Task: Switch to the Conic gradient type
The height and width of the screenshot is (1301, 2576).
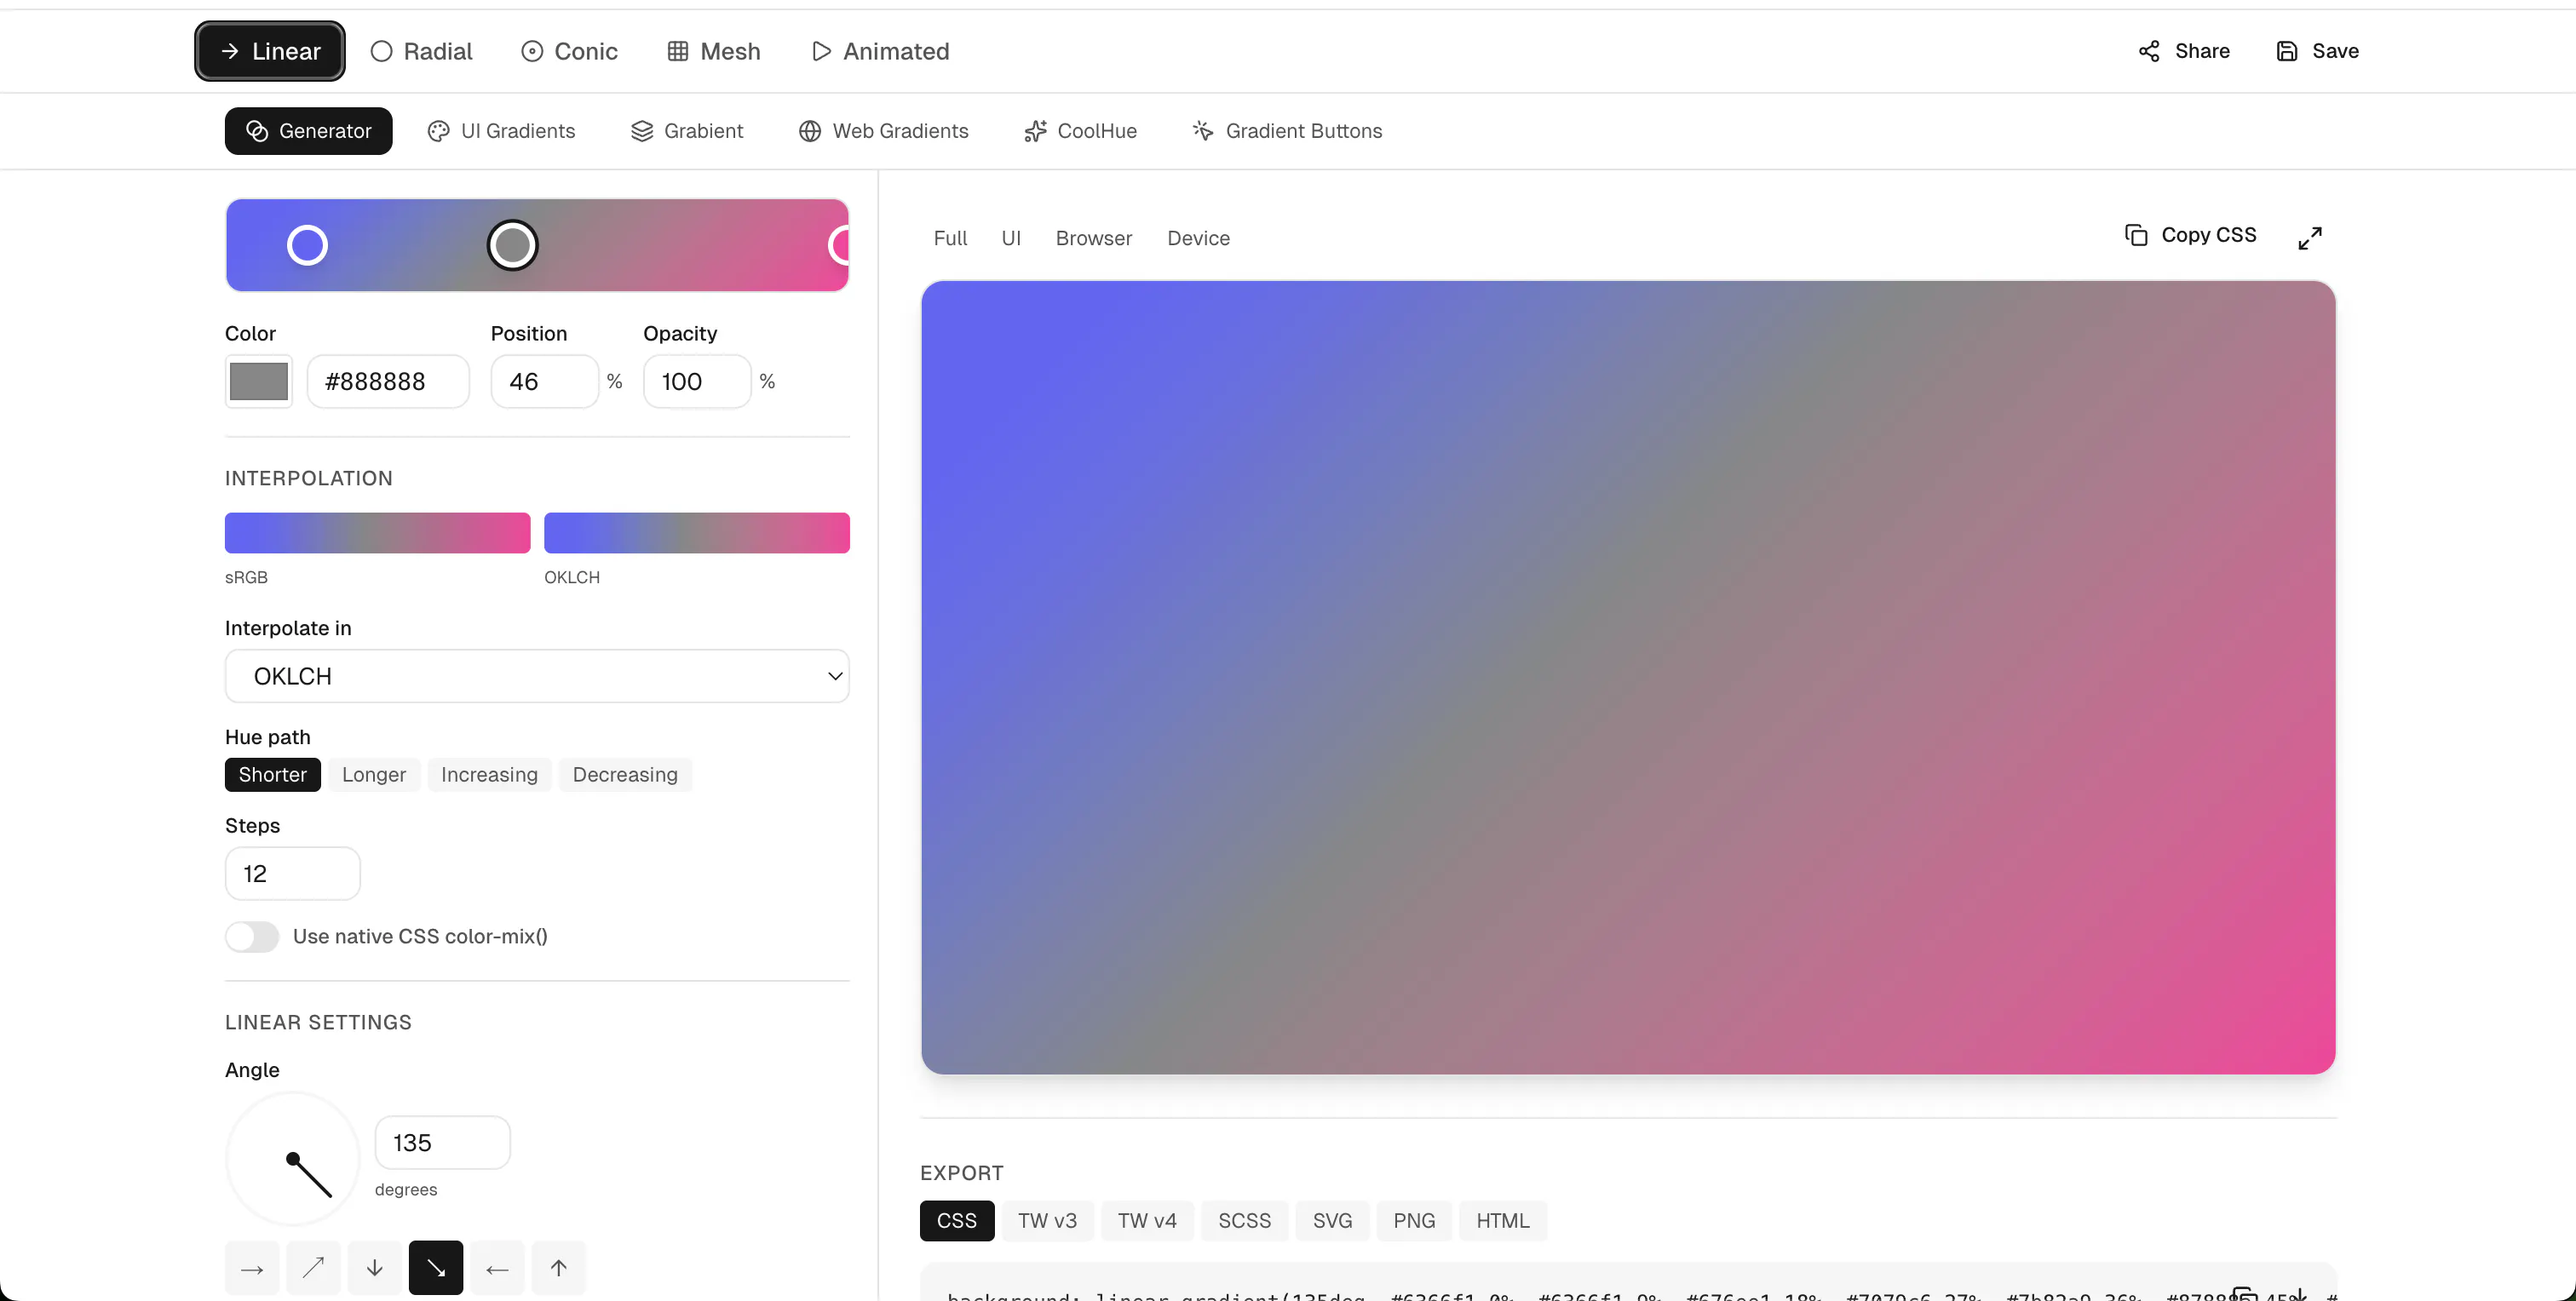Action: [569, 51]
